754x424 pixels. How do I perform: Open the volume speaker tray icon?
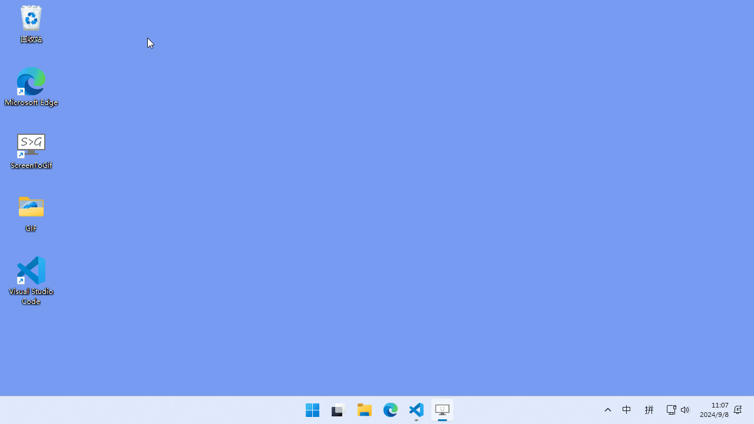tap(685, 410)
